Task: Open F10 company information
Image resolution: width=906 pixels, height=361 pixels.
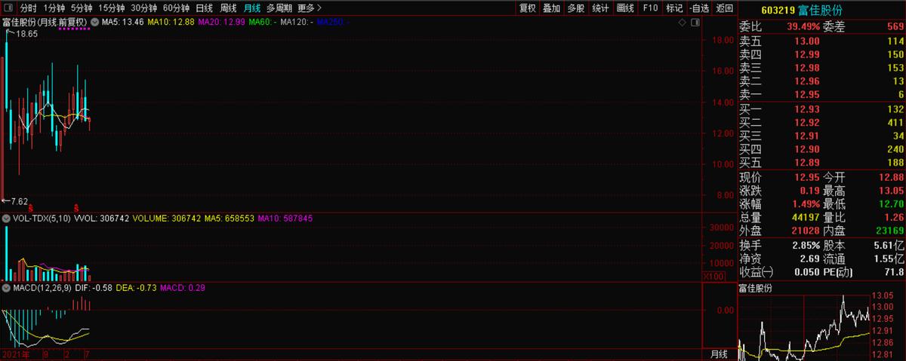Action: coord(649,8)
